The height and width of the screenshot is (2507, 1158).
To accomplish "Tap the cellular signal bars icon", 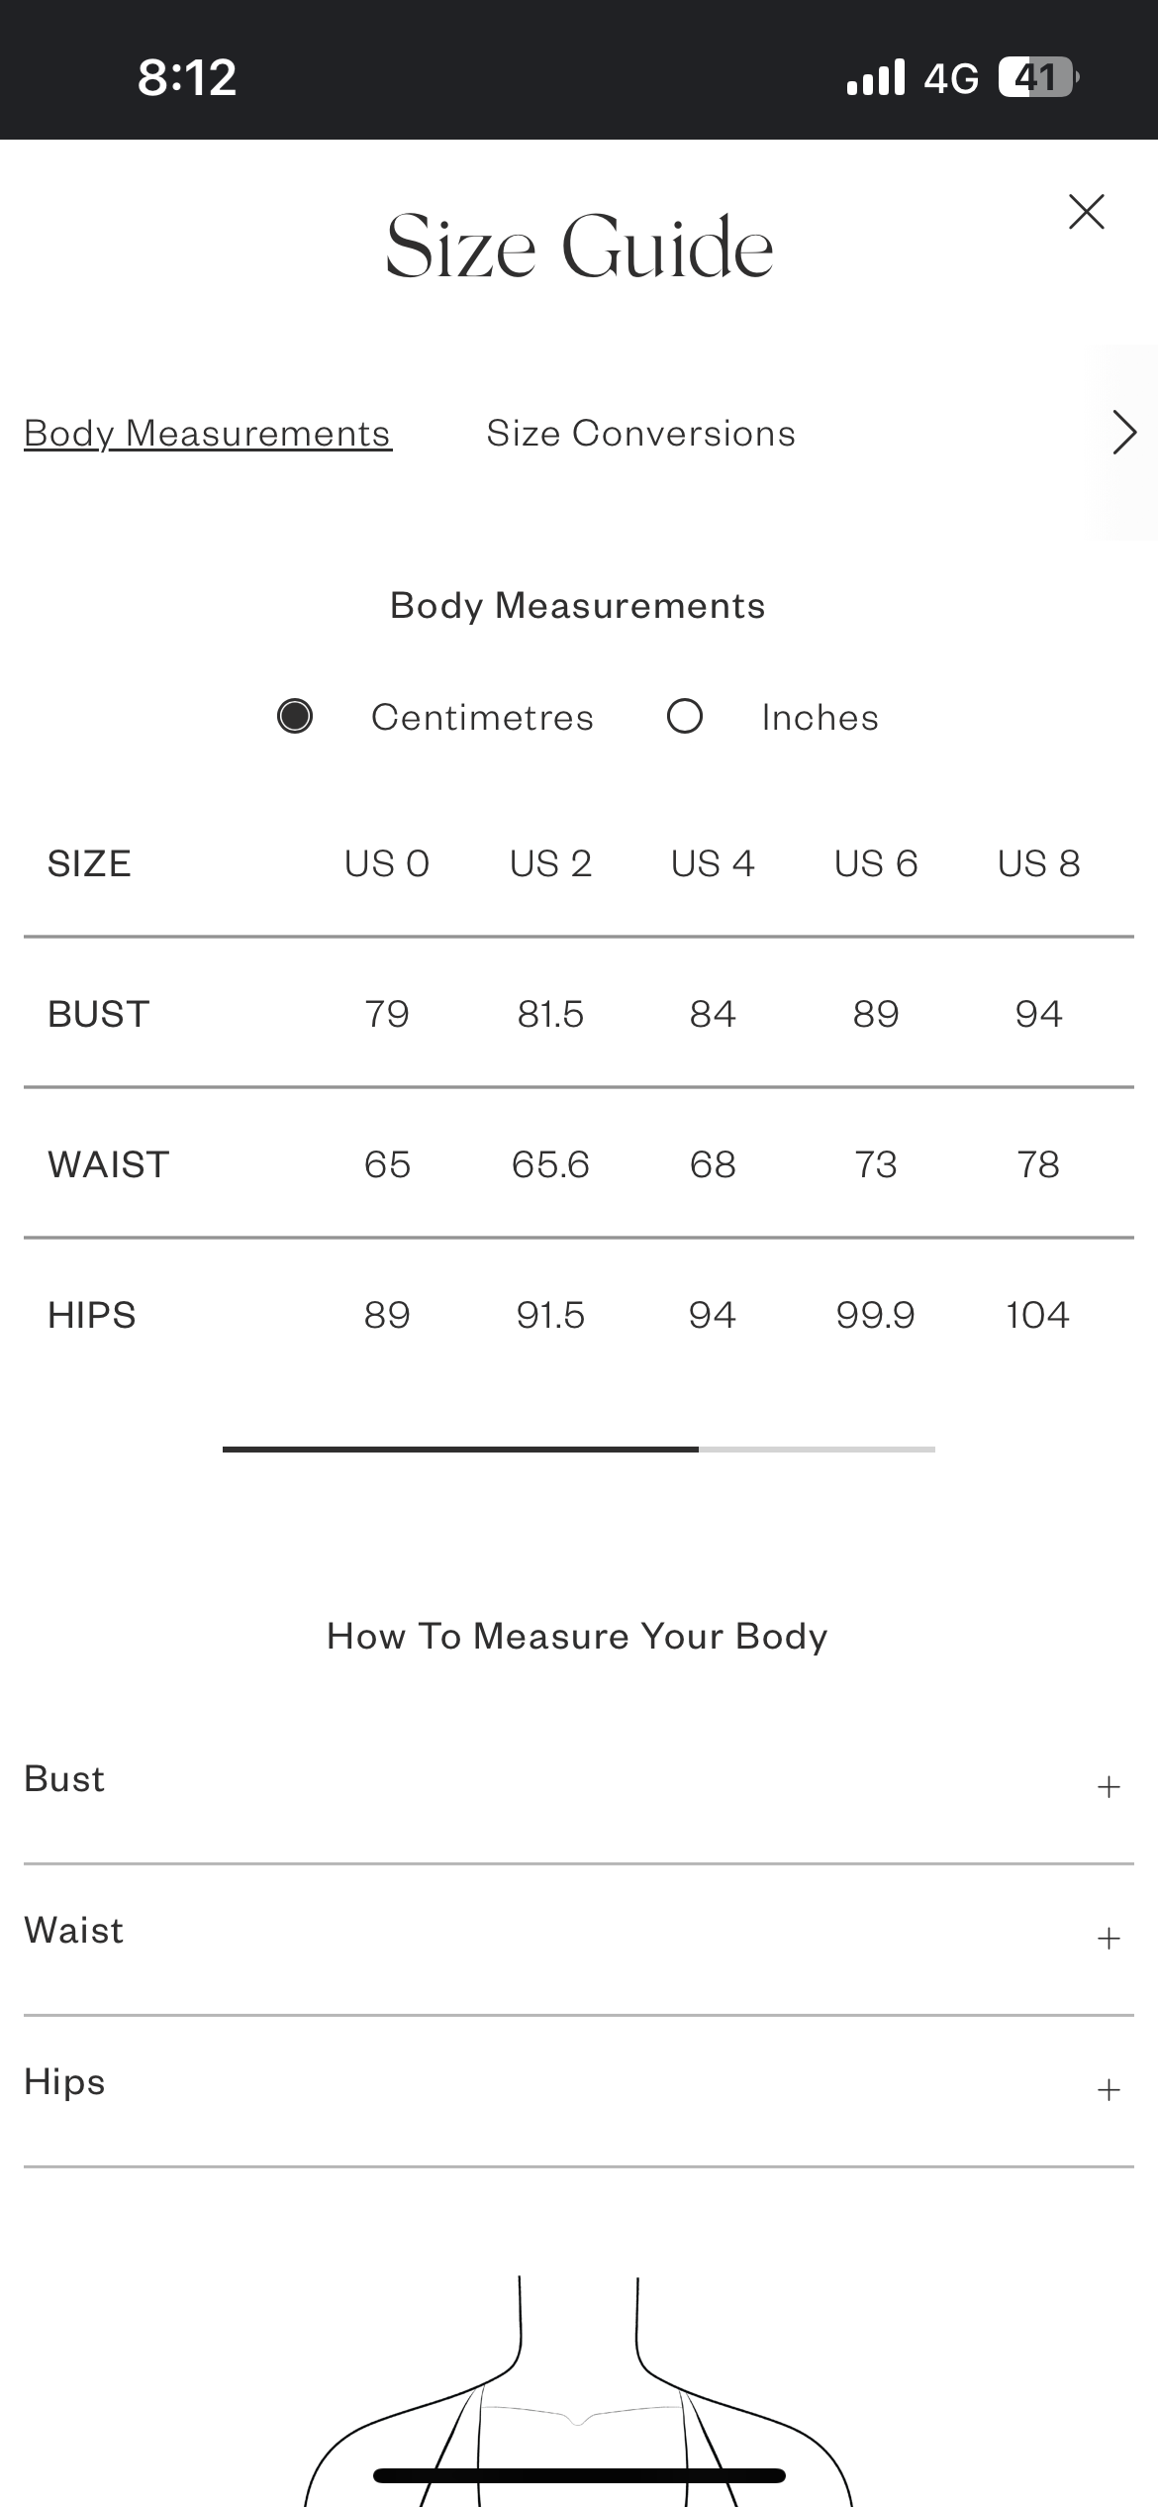I will (876, 77).
